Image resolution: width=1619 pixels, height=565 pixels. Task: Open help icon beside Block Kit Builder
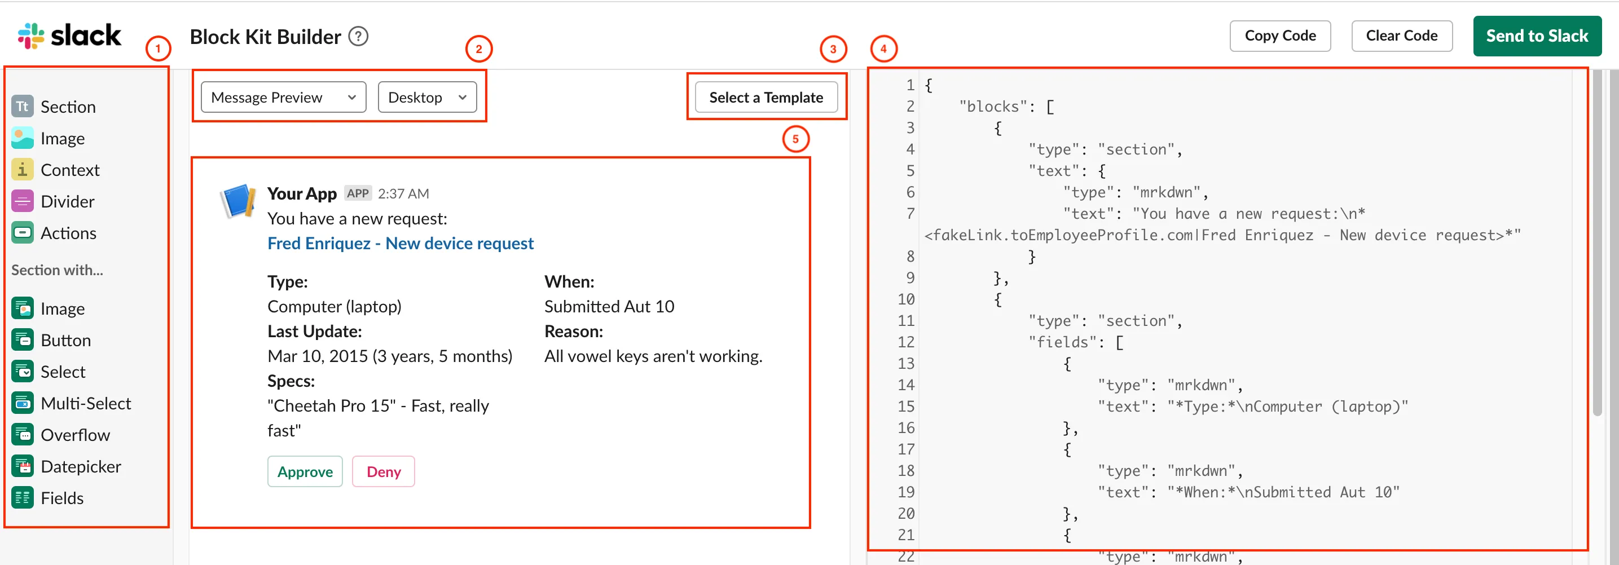tap(358, 37)
